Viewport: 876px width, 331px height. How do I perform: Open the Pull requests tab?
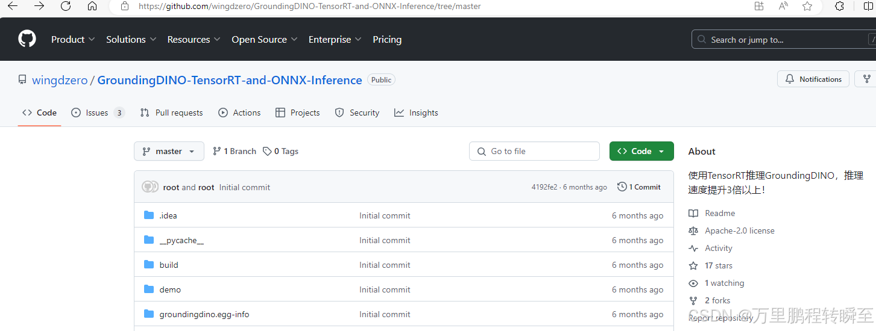click(171, 113)
